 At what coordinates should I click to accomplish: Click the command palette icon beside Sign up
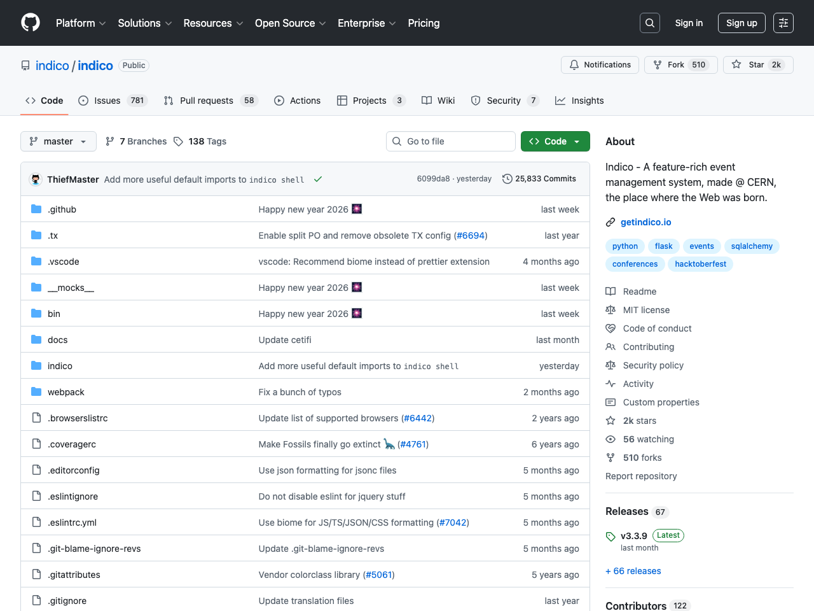(x=783, y=22)
